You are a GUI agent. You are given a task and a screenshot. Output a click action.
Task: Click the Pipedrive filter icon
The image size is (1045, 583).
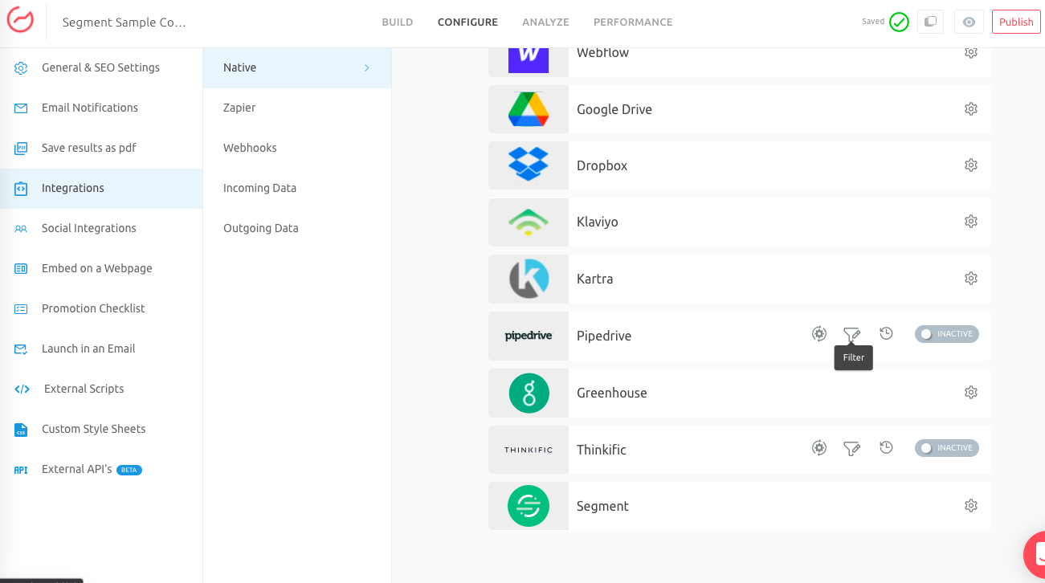coord(852,334)
